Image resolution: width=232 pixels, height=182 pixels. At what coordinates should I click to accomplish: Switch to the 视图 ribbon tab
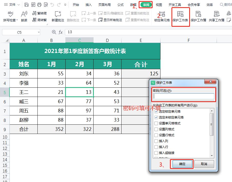tap(159, 5)
